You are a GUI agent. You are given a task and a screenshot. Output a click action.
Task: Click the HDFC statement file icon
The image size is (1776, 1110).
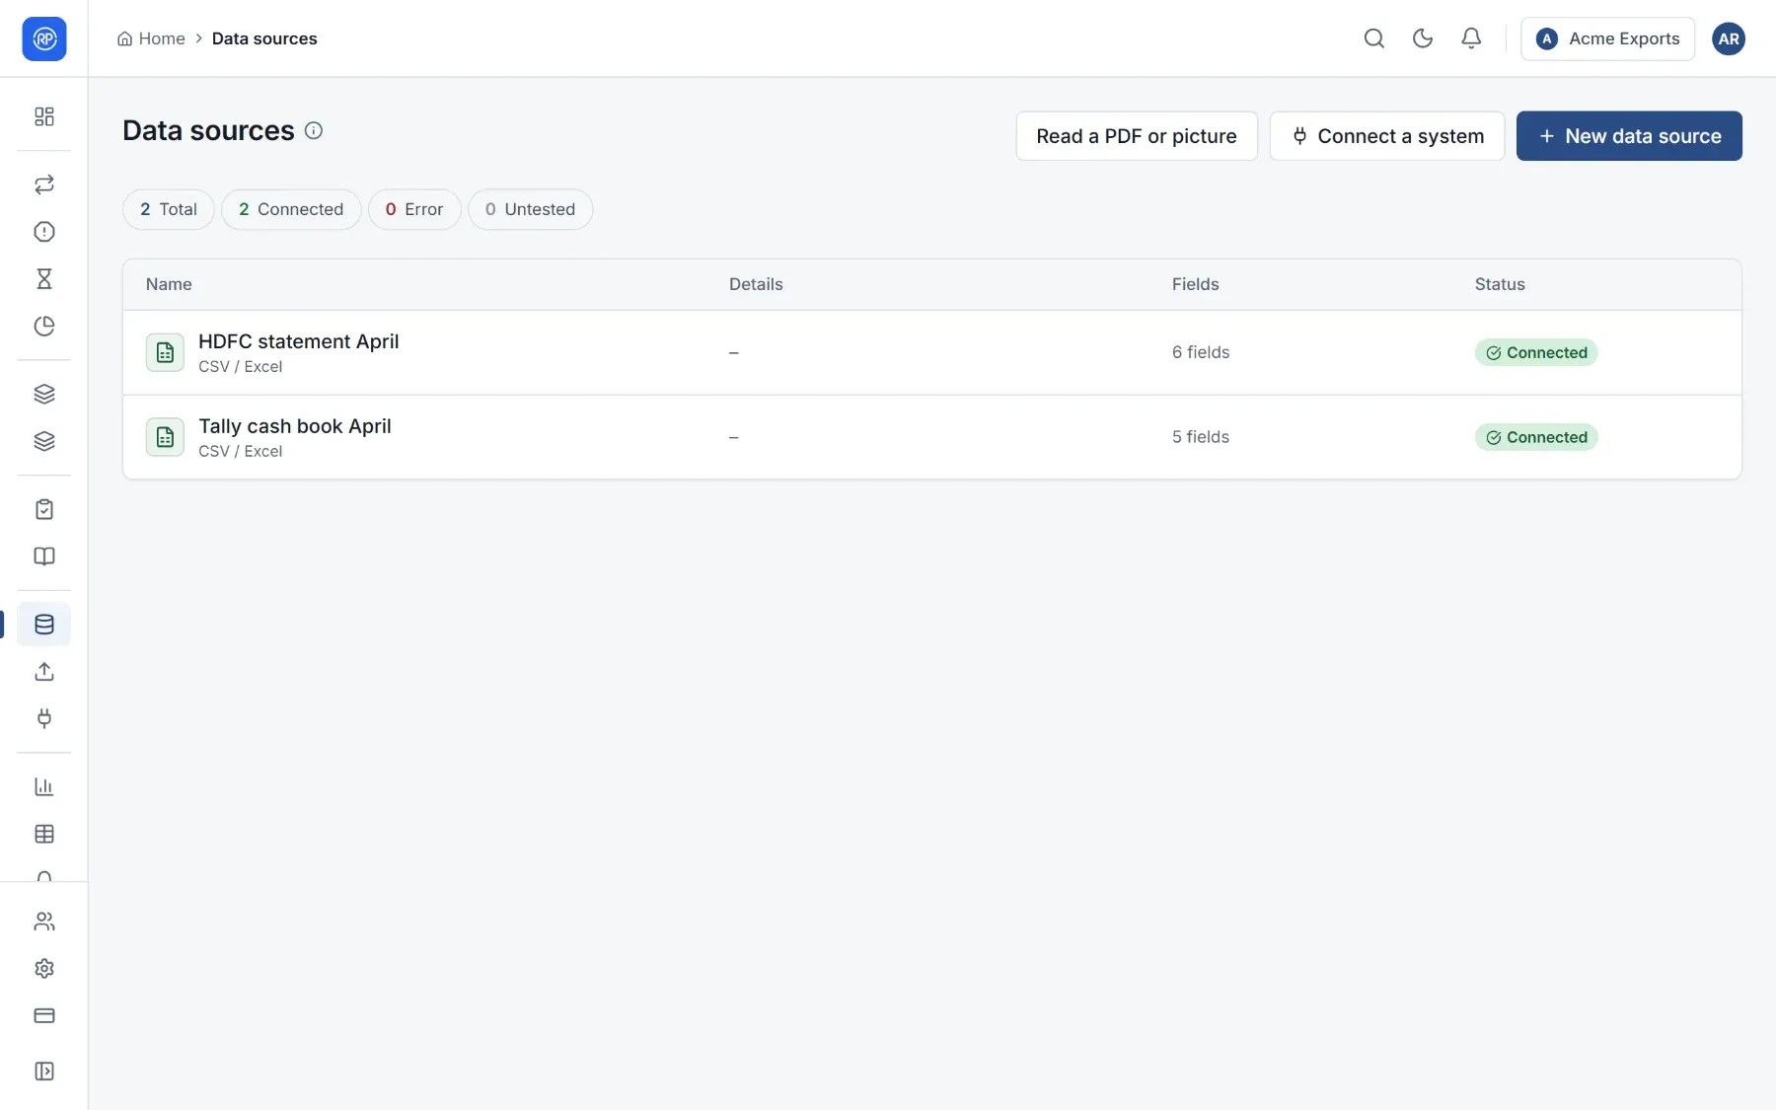point(165,352)
